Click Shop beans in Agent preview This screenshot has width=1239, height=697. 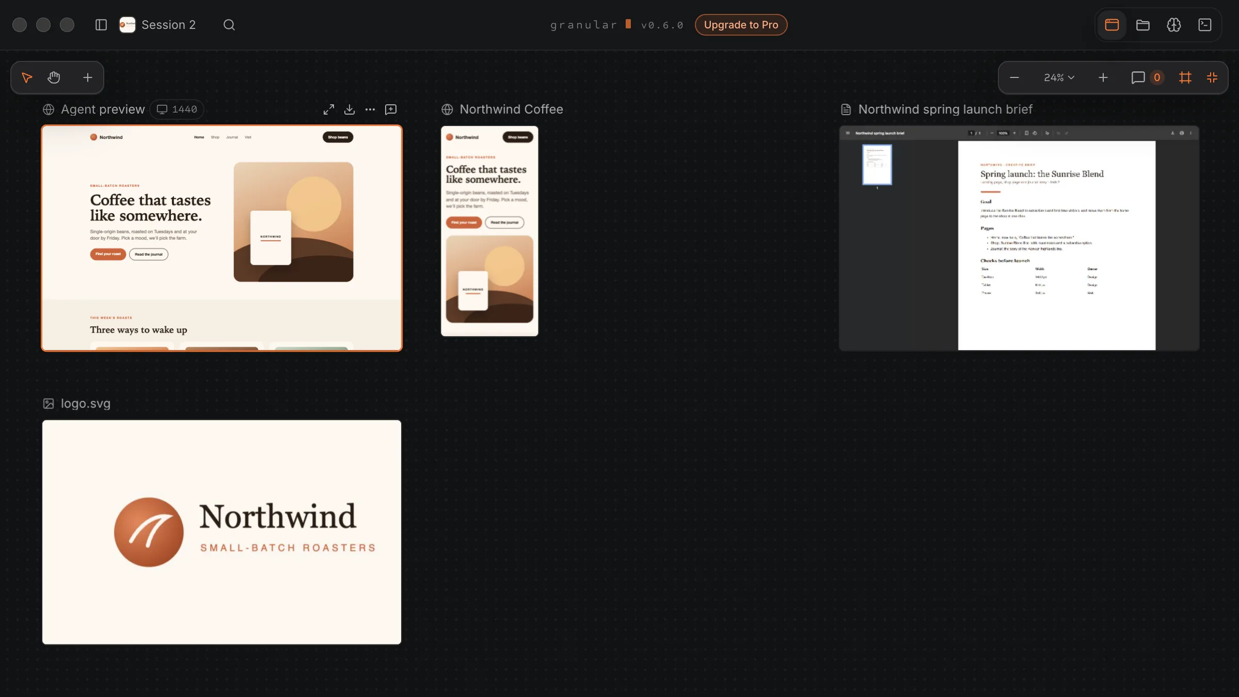[338, 137]
